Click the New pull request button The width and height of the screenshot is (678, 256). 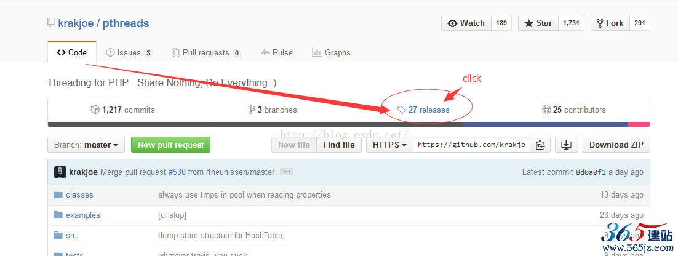[171, 145]
